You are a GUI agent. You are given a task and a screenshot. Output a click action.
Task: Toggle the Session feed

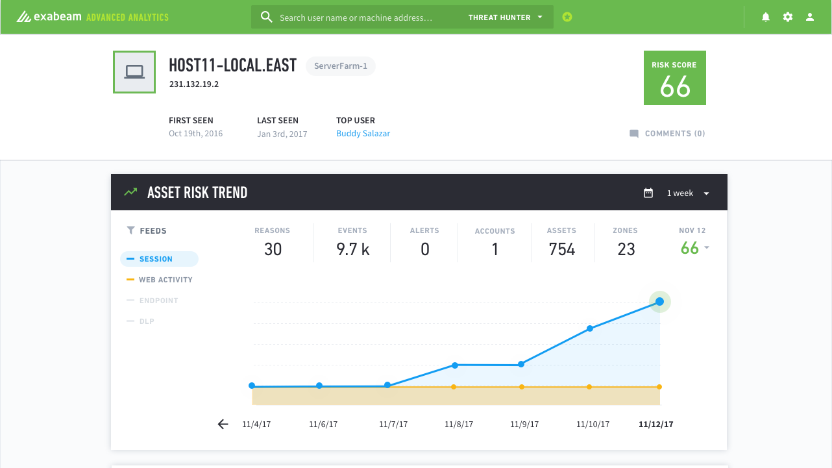pyautogui.click(x=159, y=259)
